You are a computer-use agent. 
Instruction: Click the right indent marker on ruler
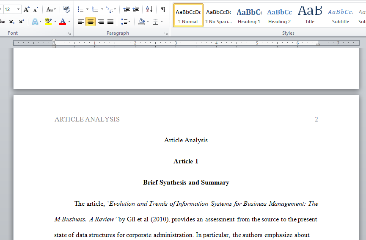(x=318, y=43)
